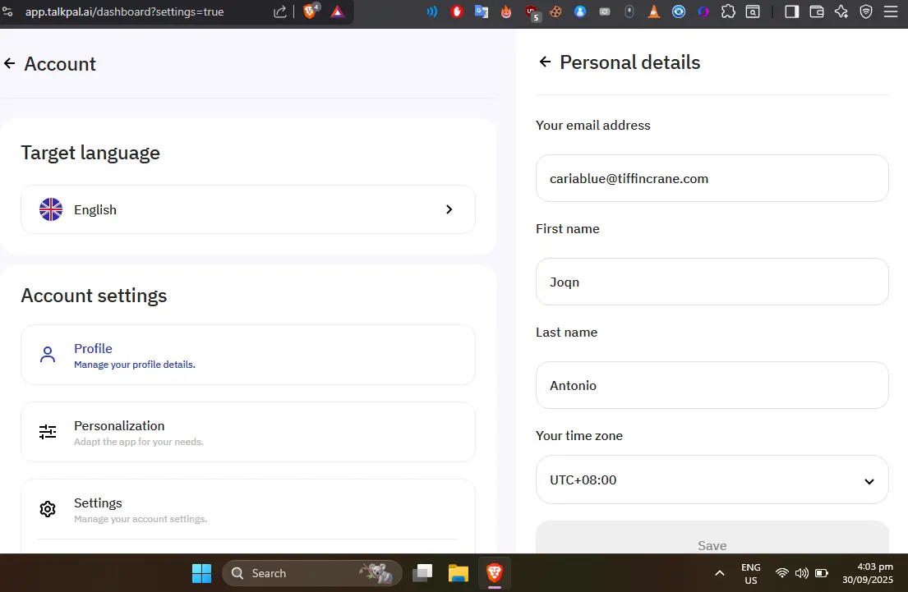This screenshot has width=908, height=592.
Task: Open the browser hamburger menu
Action: point(891,11)
